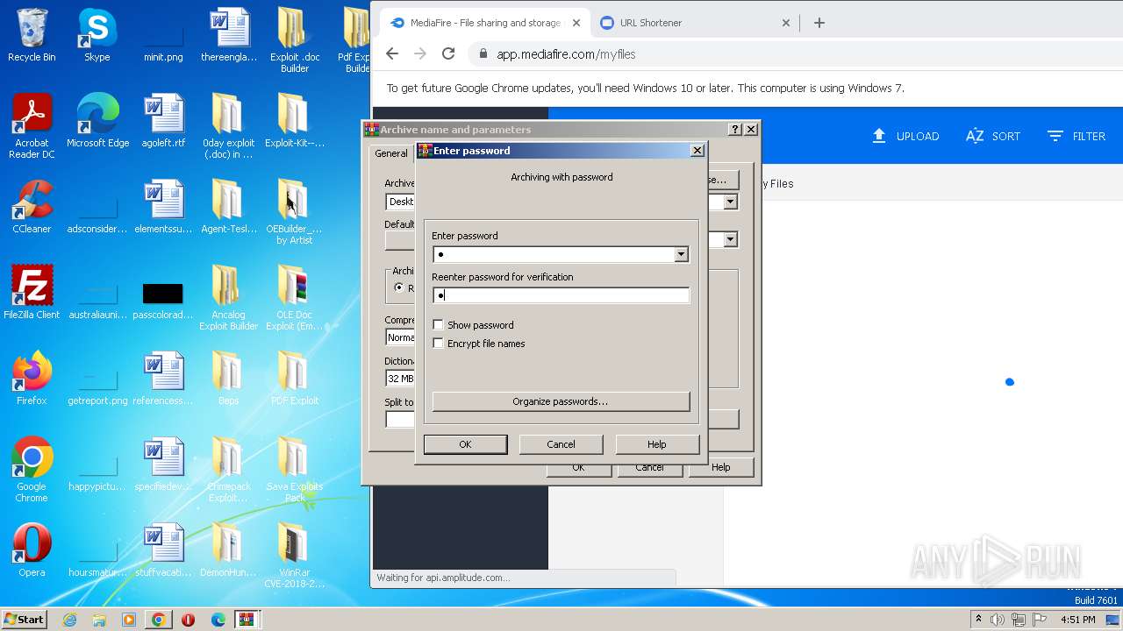The image size is (1123, 631).
Task: Open Chrome from the taskbar
Action: click(x=158, y=620)
